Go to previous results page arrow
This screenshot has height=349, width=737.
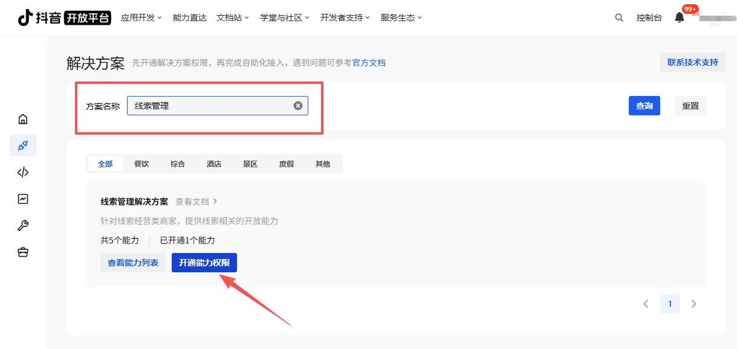[x=646, y=304]
